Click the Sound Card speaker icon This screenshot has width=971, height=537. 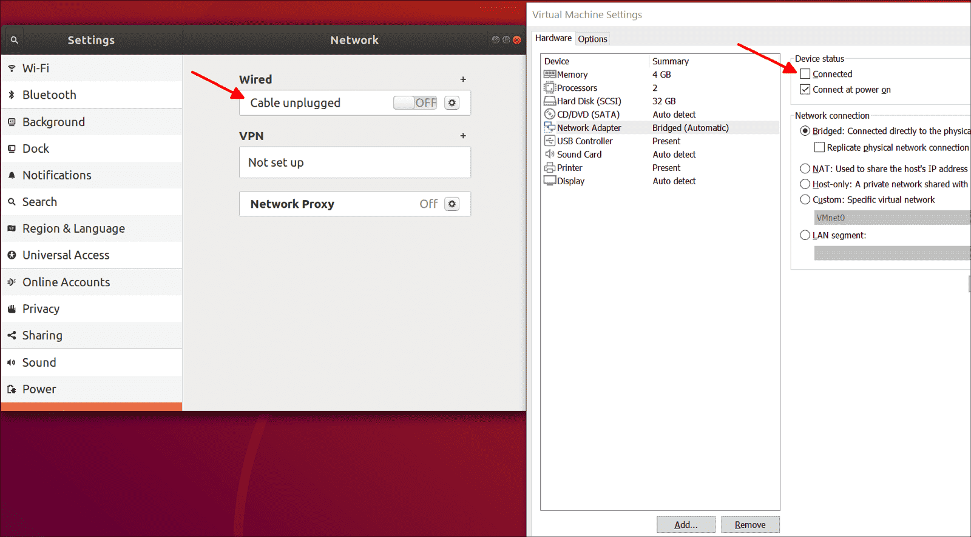tap(550, 154)
